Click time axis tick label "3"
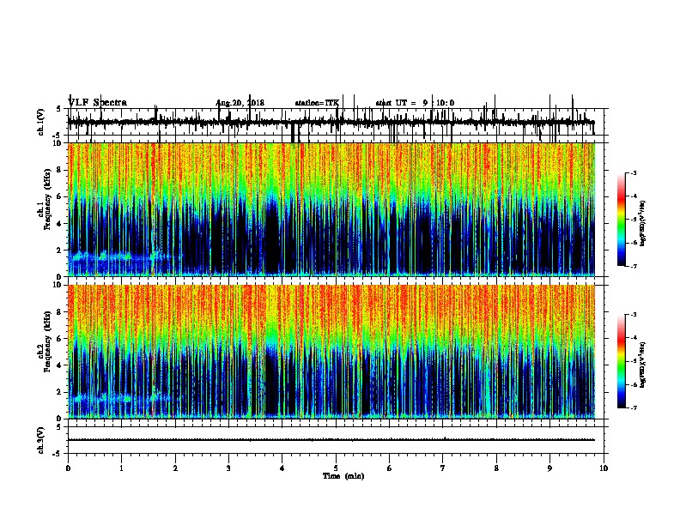This screenshot has width=680, height=525. [x=228, y=468]
